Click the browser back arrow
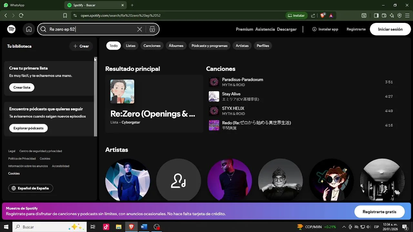 pos(6,15)
